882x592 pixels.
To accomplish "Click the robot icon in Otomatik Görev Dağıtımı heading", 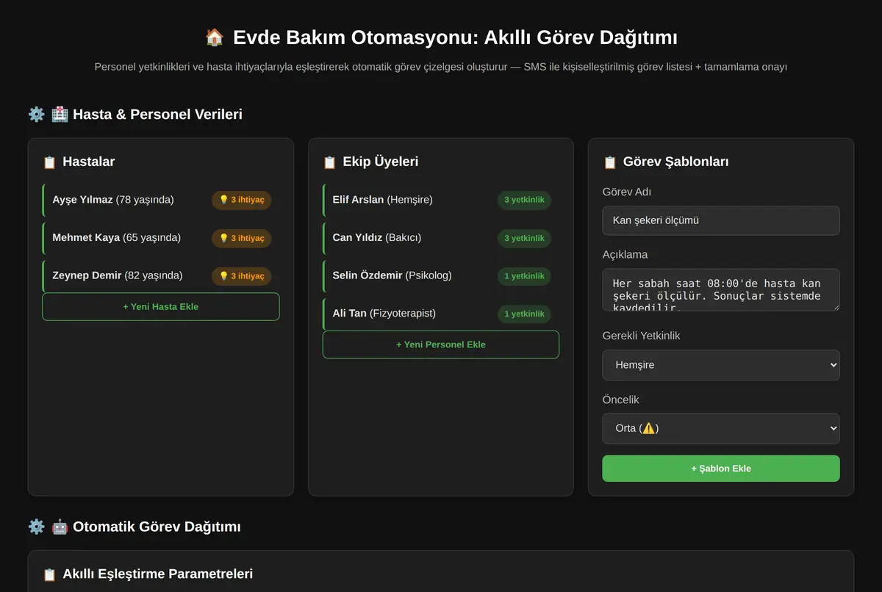I will (60, 527).
